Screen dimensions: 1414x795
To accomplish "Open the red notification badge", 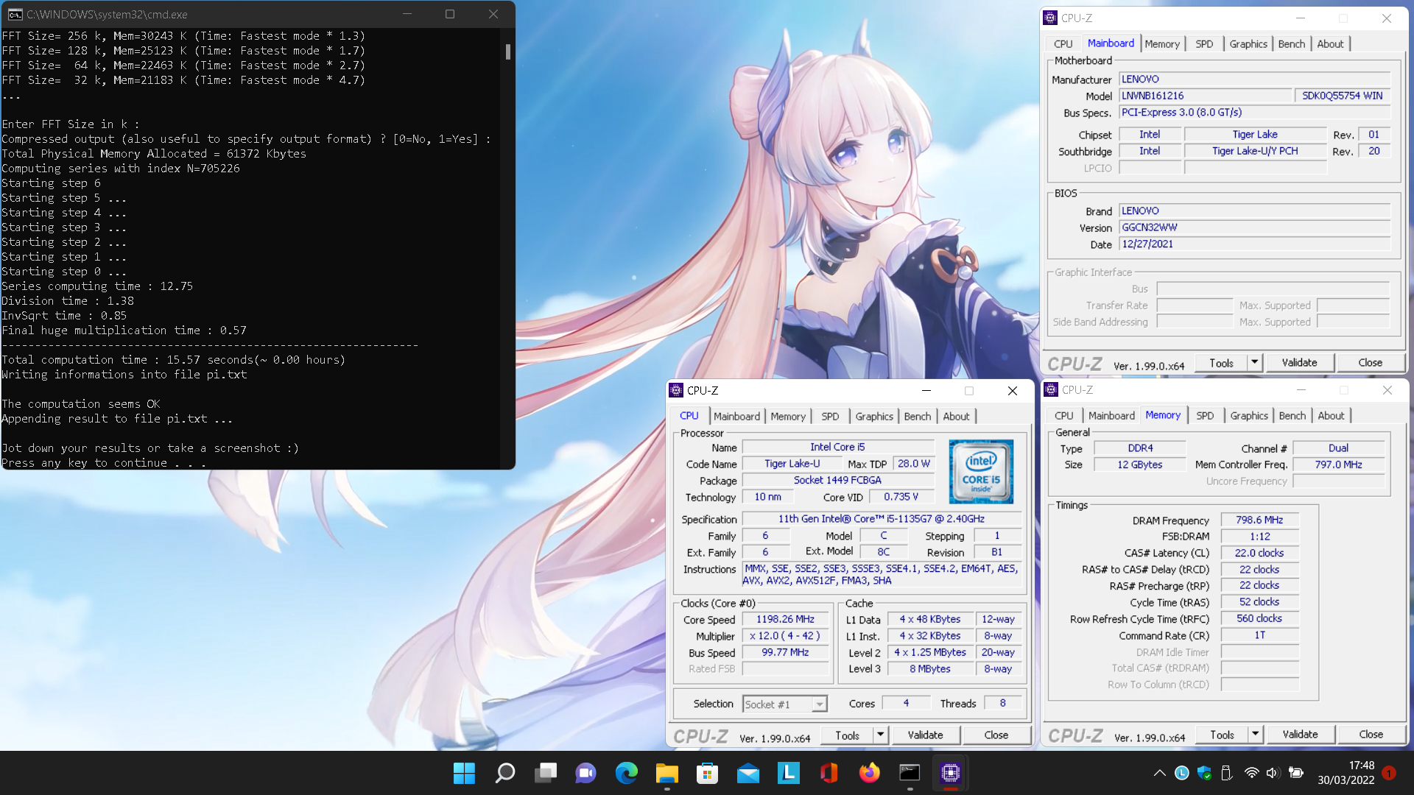I will tap(1389, 773).
